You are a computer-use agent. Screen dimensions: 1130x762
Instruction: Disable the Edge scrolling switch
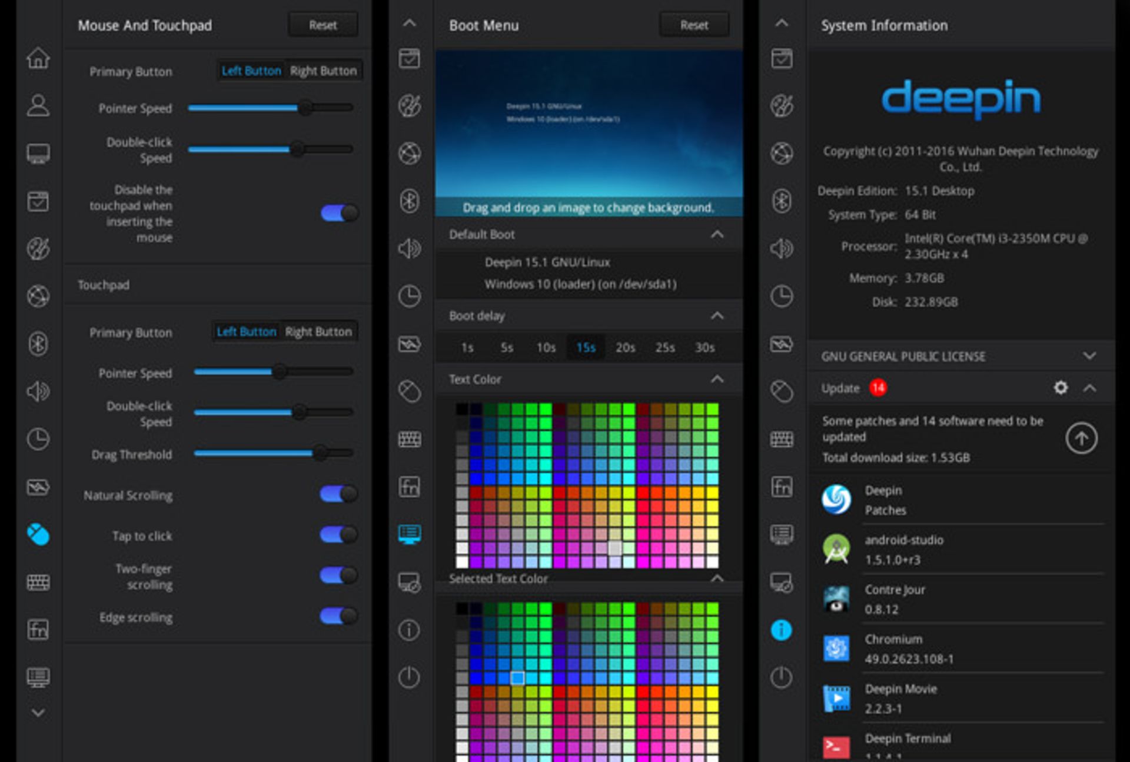[339, 616]
